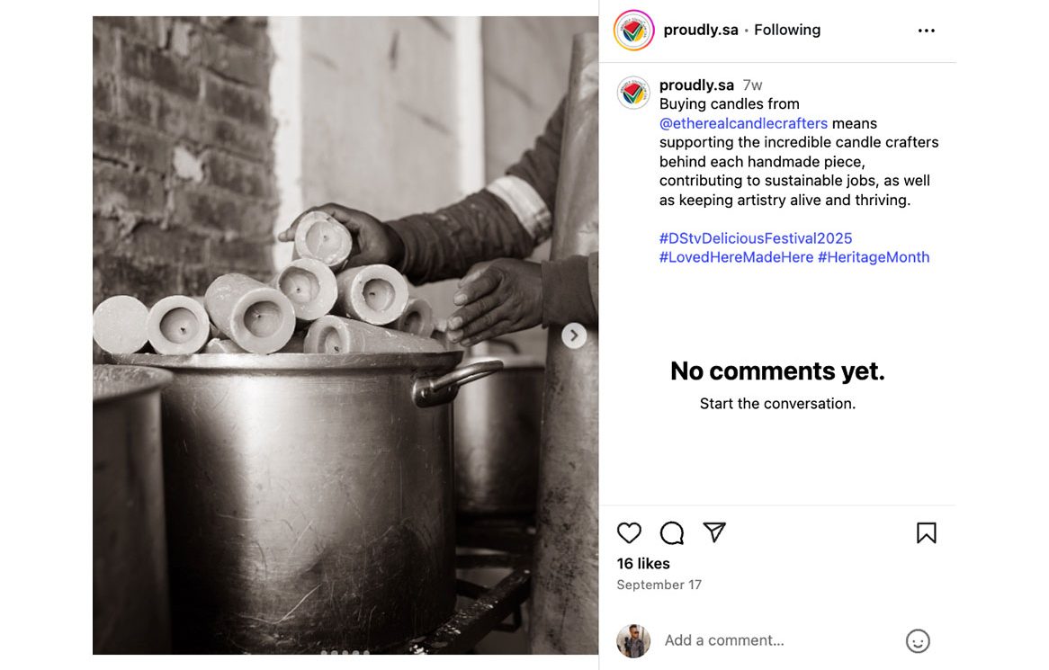This screenshot has height=670, width=1049.
Task: Go to next carousel photo arrow
Action: click(x=574, y=335)
